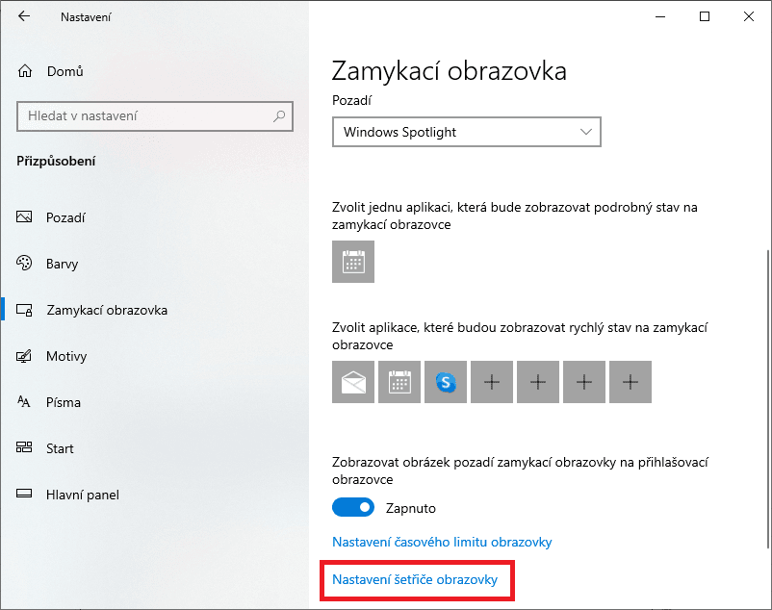Click the search magnifier icon
This screenshot has width=772, height=610.
[279, 116]
